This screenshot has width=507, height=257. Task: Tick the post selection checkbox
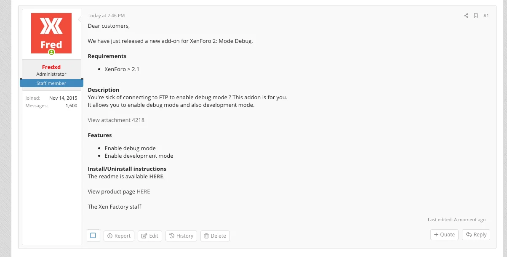pyautogui.click(x=93, y=236)
